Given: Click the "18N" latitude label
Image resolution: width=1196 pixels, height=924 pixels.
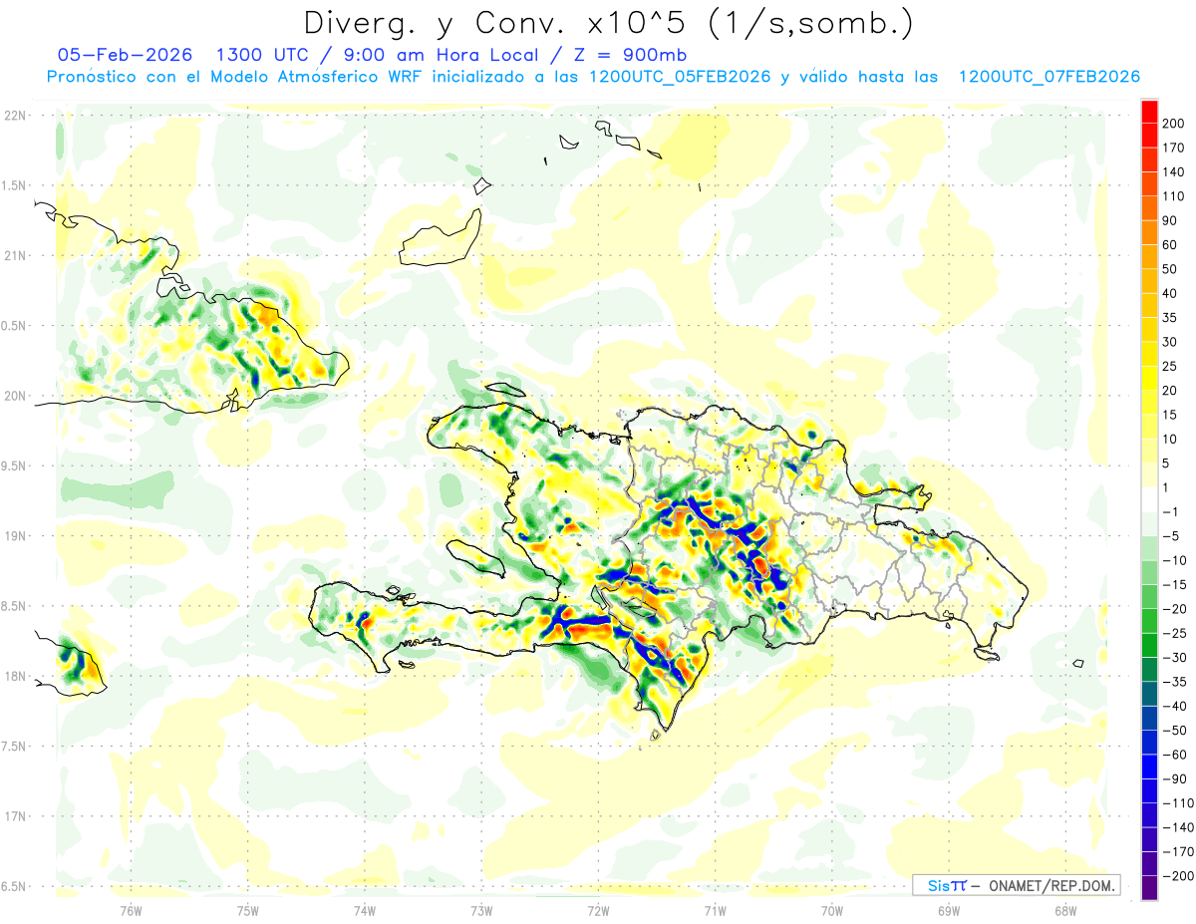Looking at the screenshot, I should 15,677.
